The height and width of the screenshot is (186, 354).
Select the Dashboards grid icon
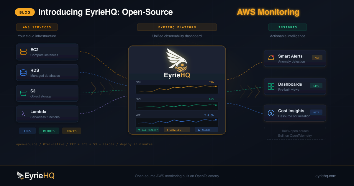[x=271, y=86]
